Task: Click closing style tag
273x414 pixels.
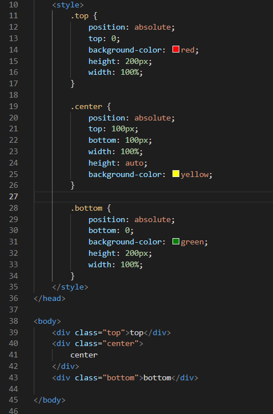Action: pyautogui.click(x=70, y=287)
